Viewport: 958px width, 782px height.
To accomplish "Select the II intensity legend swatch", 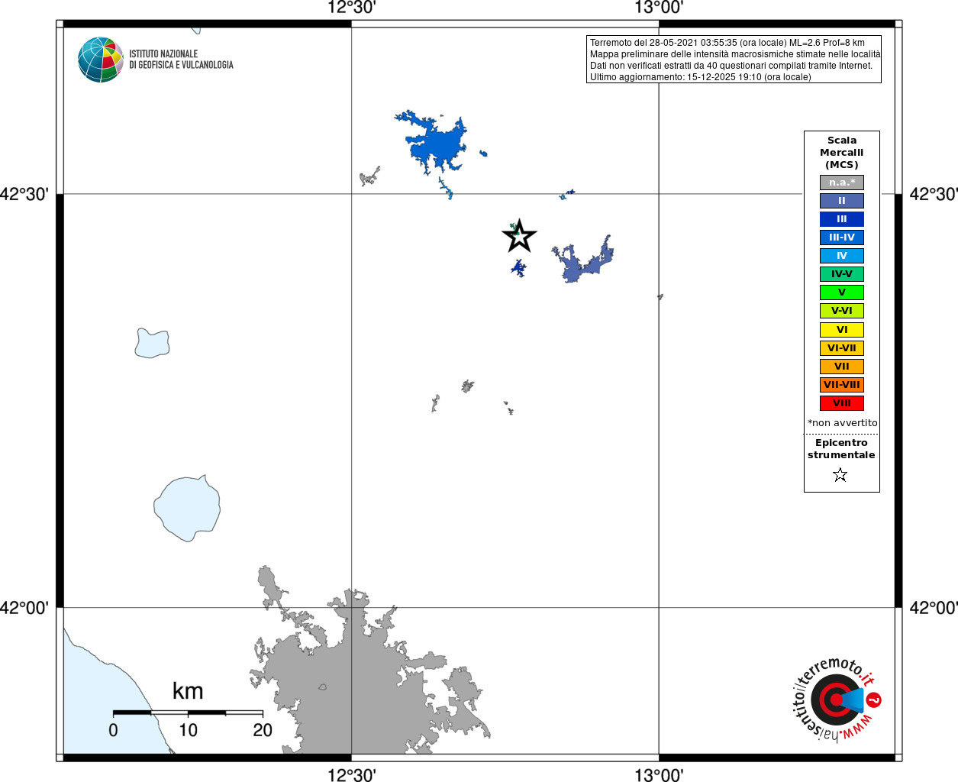I will (842, 201).
